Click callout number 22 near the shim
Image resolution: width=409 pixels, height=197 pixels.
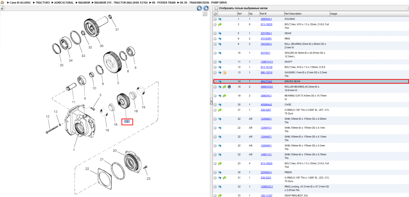[88, 169]
